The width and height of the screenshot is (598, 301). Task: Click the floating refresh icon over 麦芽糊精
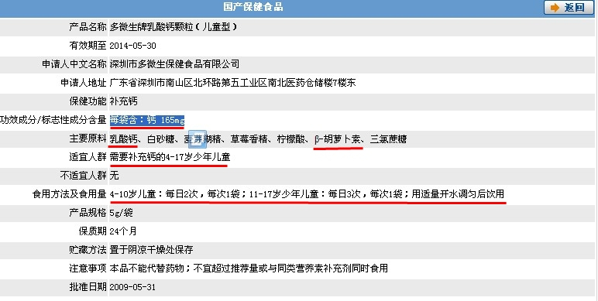coord(198,139)
